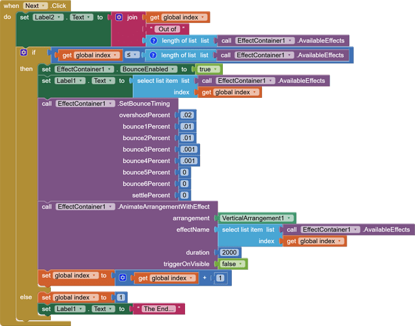Open the BounceEnabled property dropdown
415x326 pixels.
click(149, 69)
